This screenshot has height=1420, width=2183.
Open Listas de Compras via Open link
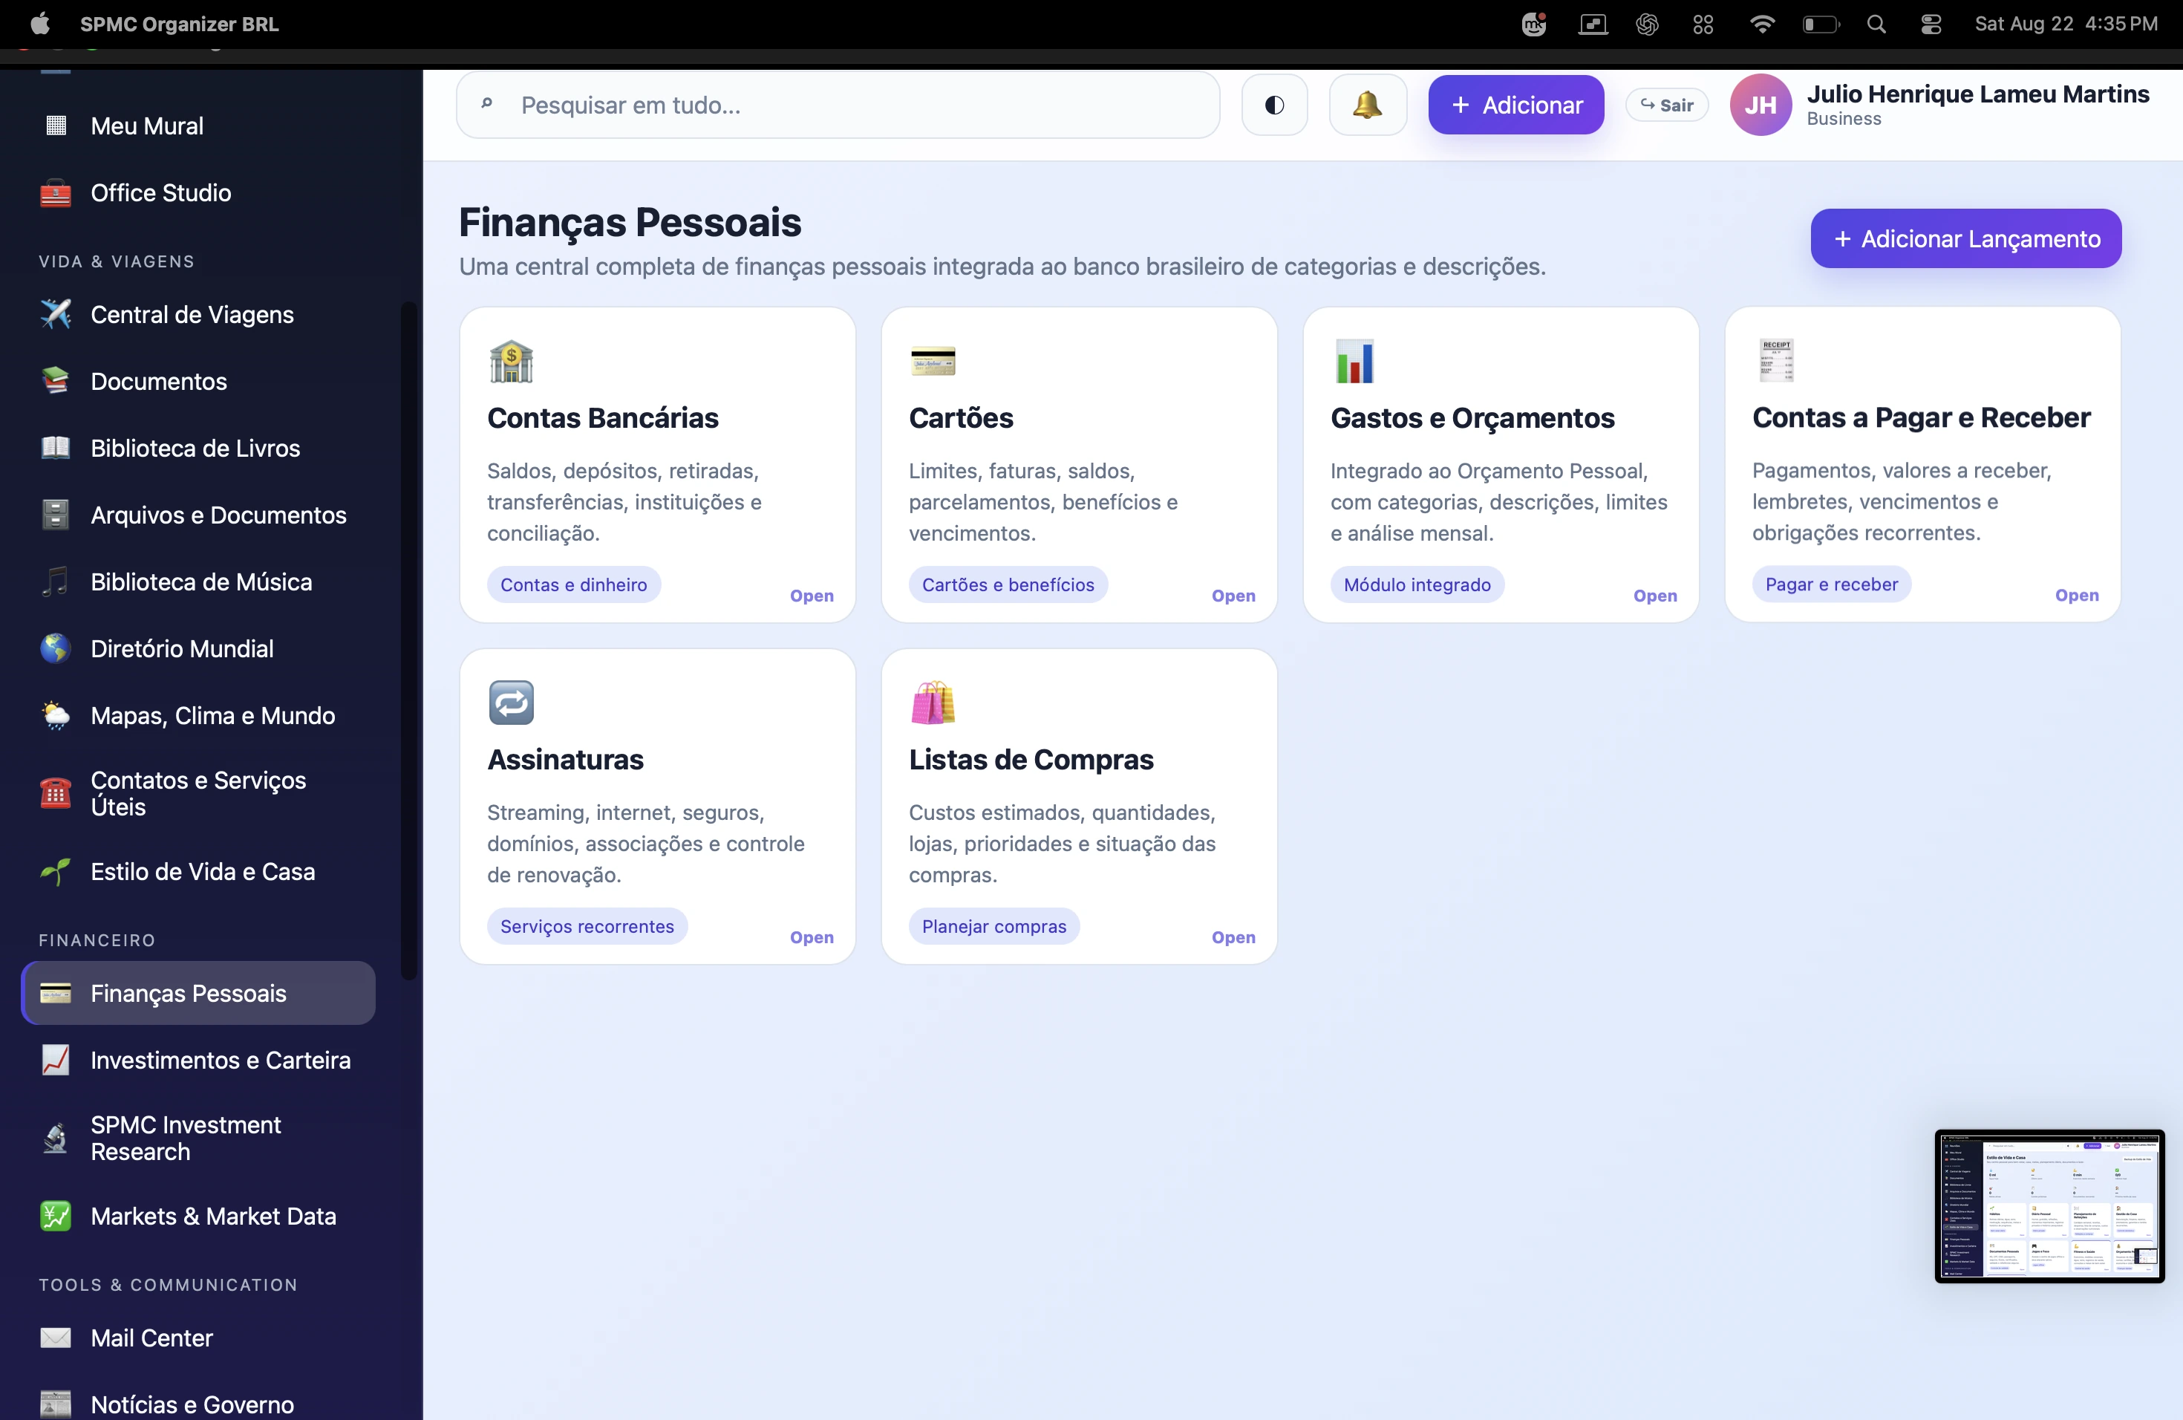(1233, 937)
